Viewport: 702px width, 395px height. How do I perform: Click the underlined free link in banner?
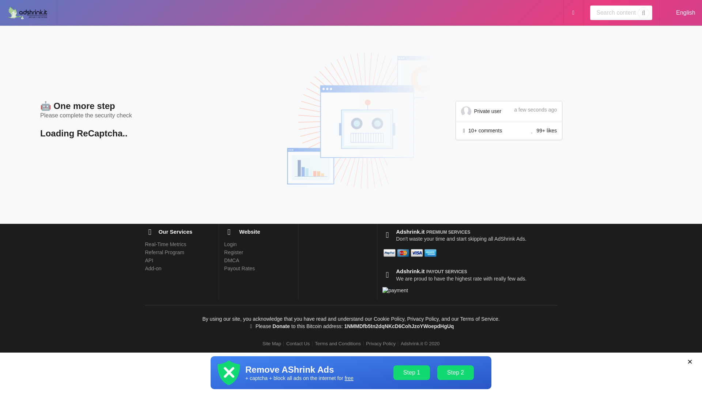click(x=349, y=378)
